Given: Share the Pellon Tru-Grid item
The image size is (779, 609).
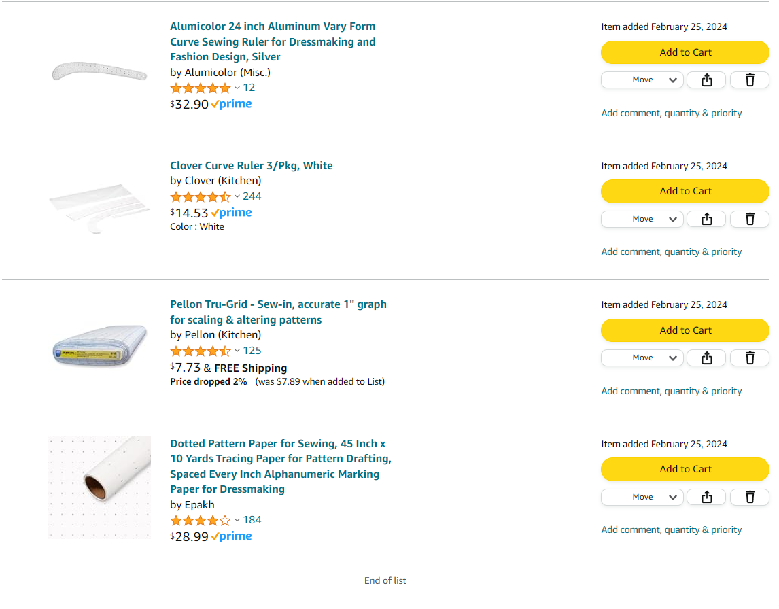Looking at the screenshot, I should (x=706, y=358).
